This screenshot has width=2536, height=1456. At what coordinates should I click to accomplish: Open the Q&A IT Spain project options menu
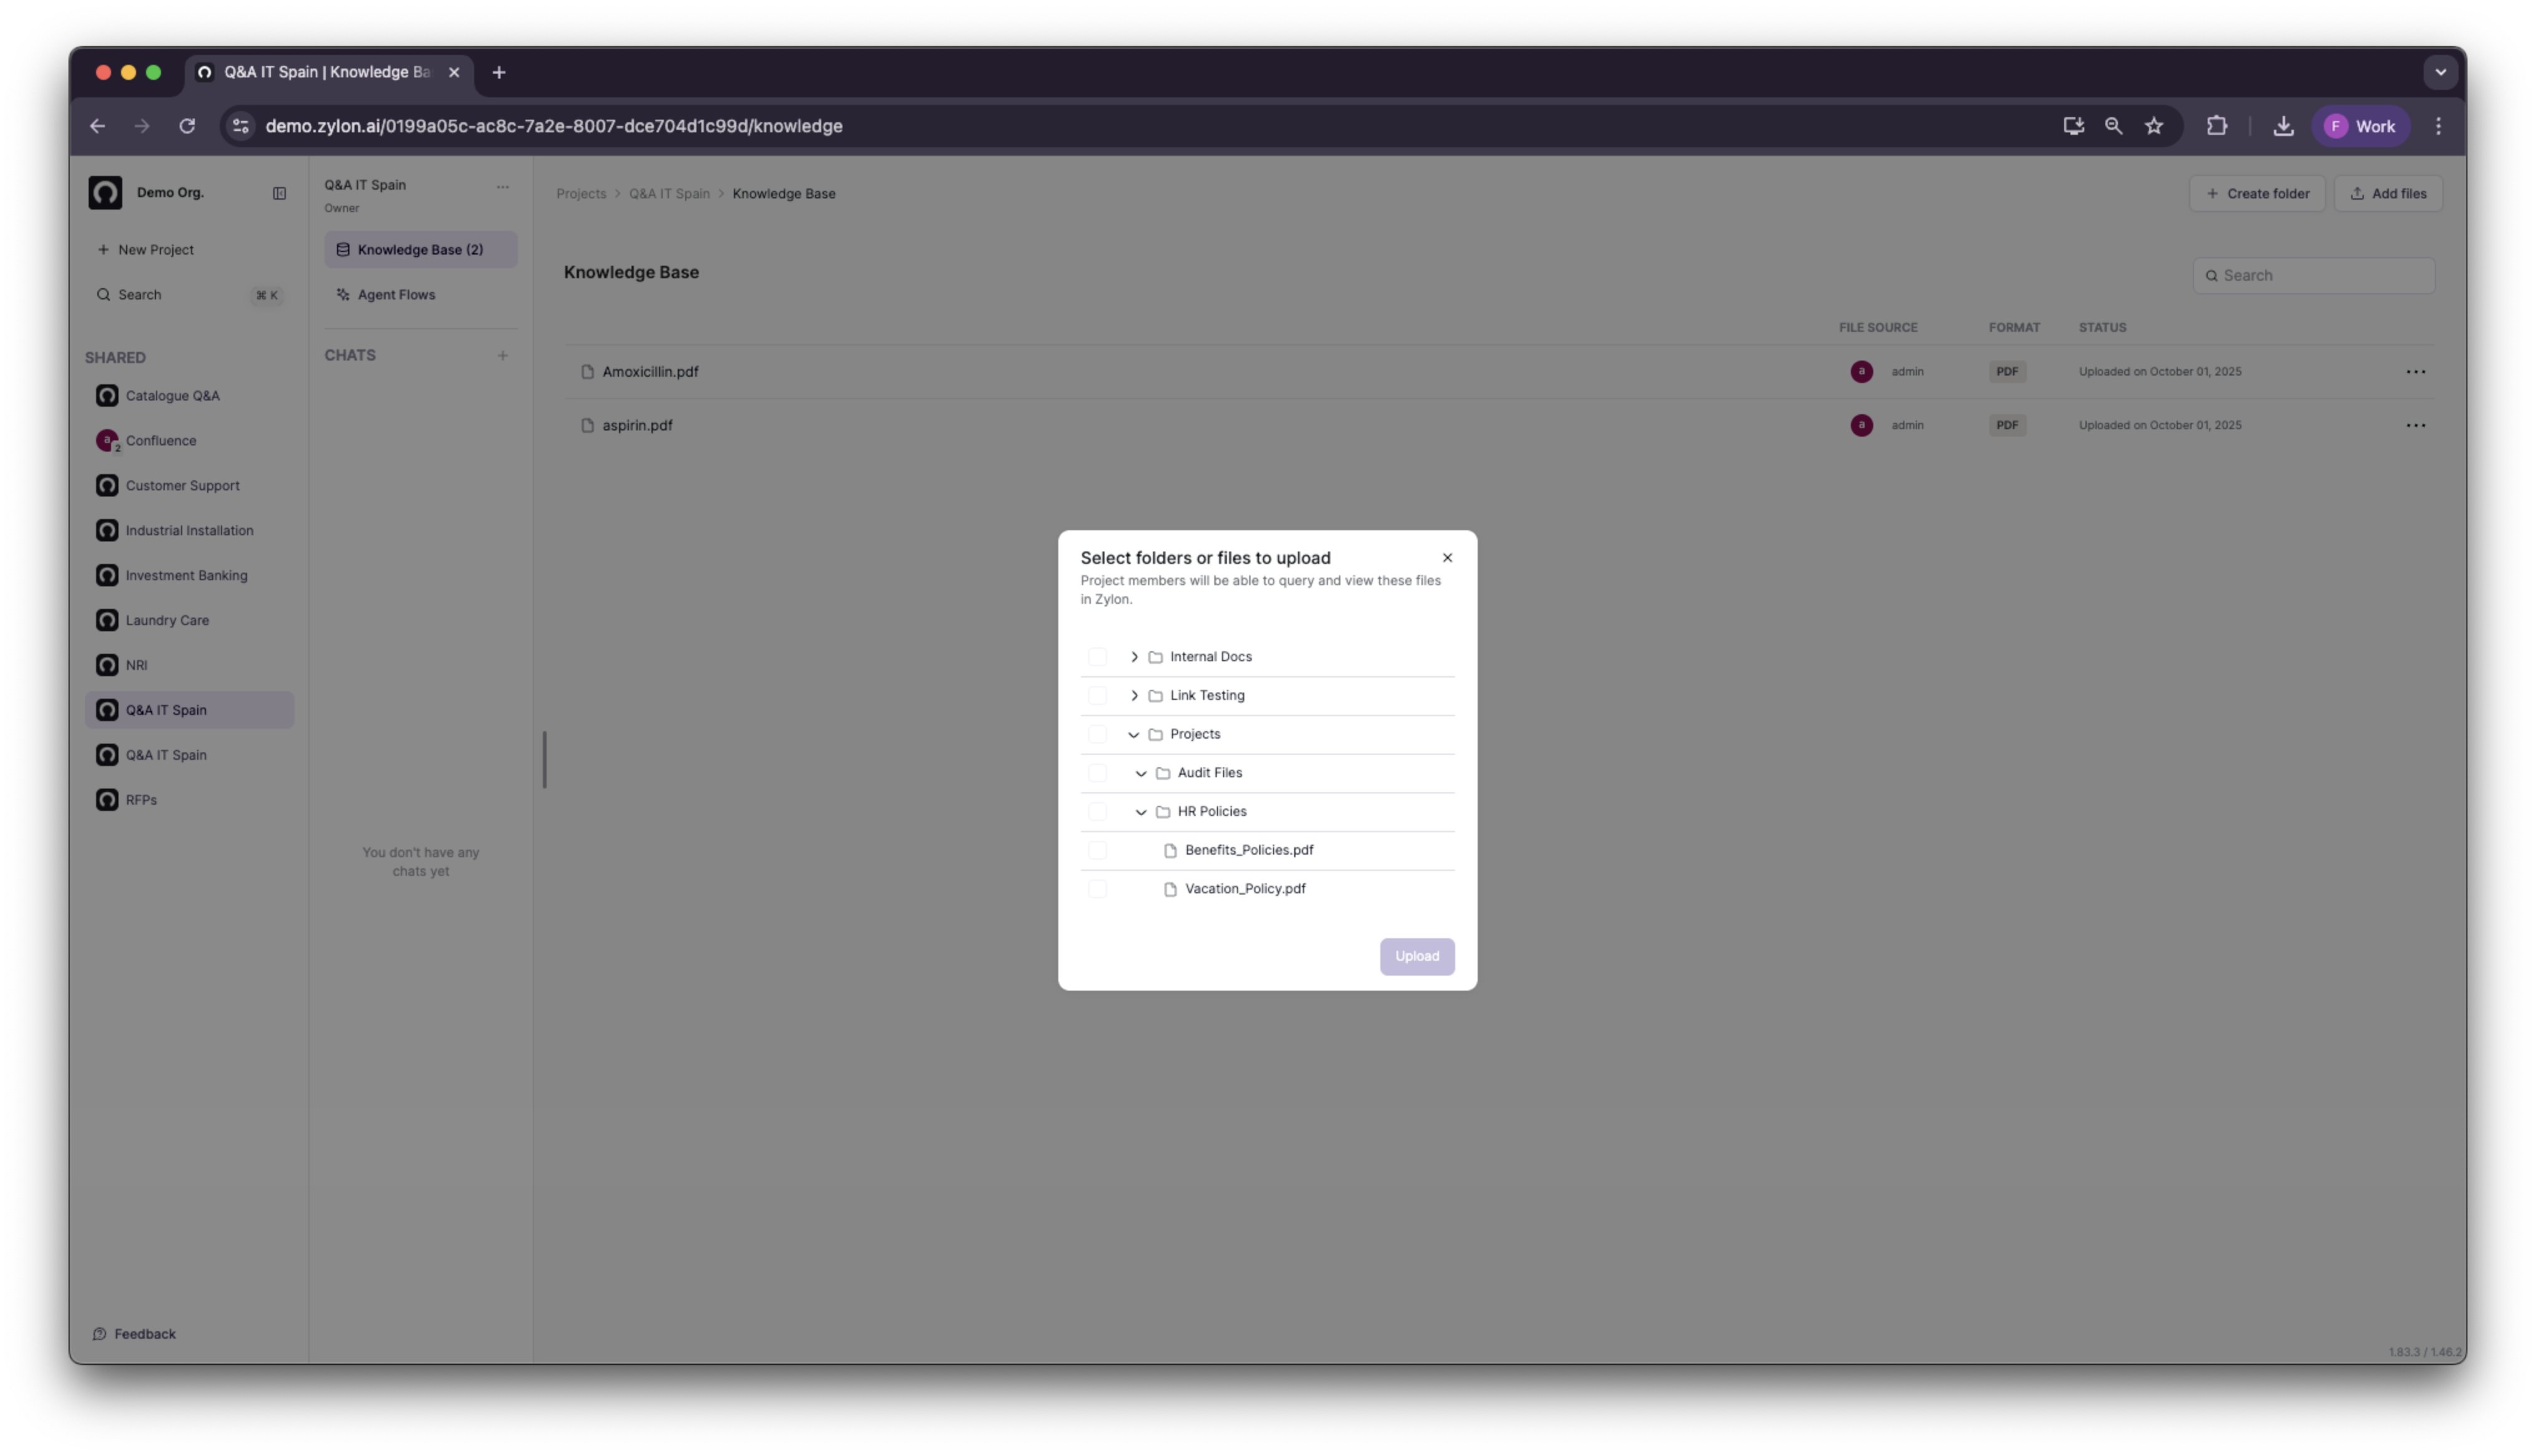(x=503, y=186)
